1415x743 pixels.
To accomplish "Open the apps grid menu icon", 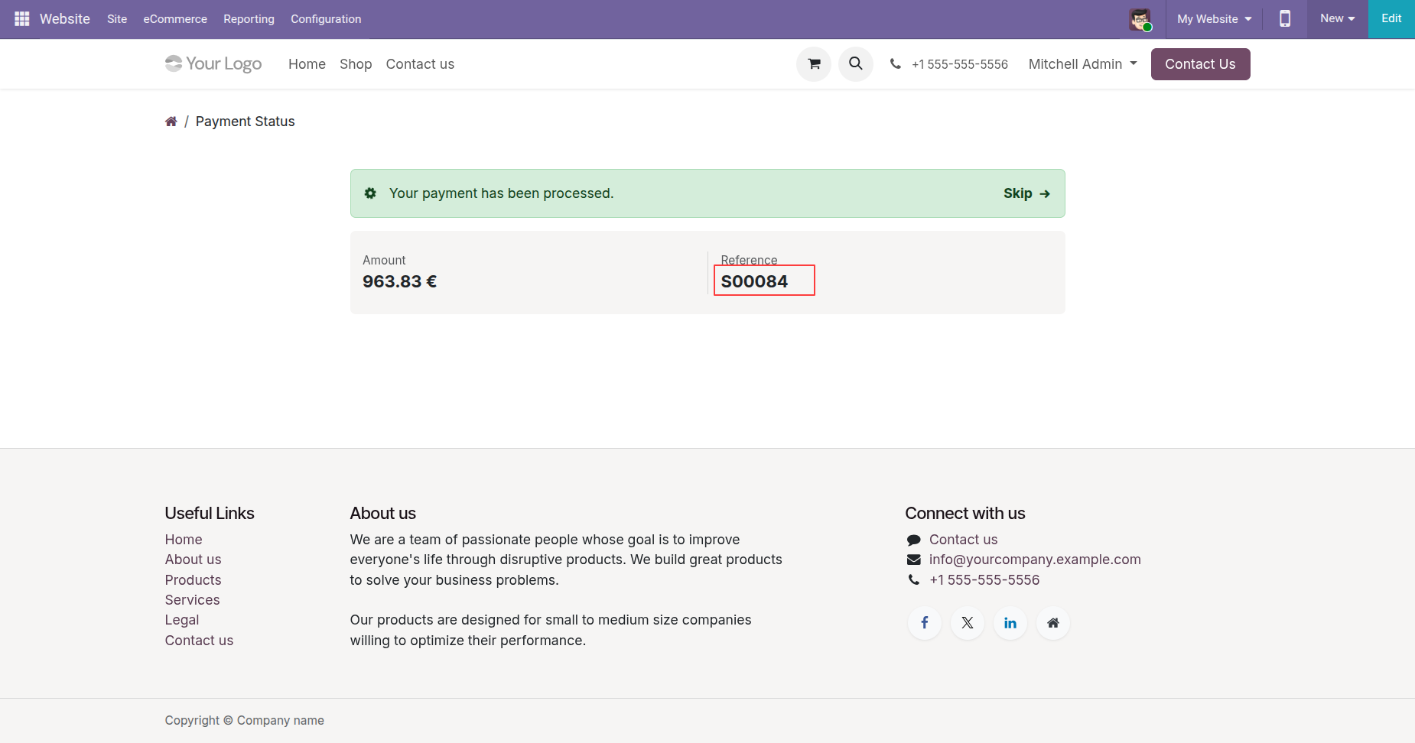I will [21, 18].
